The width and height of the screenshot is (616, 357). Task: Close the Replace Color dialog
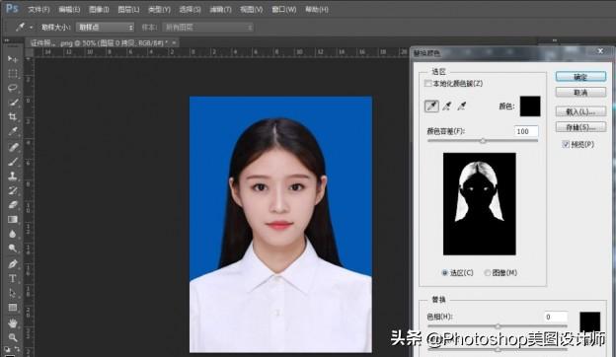[600, 51]
